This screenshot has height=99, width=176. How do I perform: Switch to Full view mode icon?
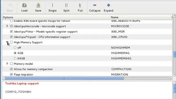[80, 5]
